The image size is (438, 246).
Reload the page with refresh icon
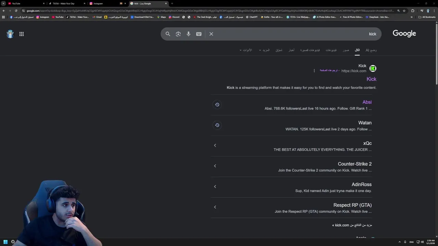point(16,11)
